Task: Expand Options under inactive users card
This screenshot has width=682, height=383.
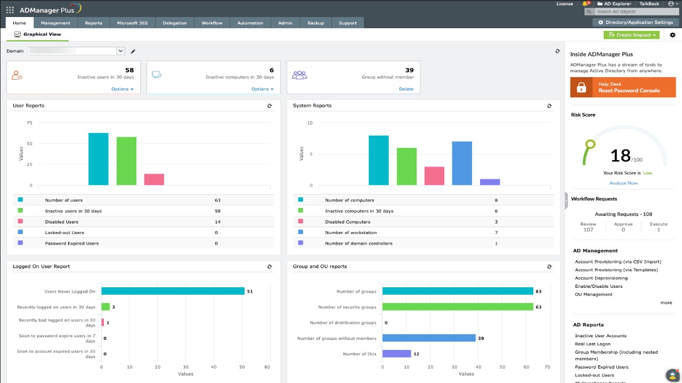Action: coord(123,89)
